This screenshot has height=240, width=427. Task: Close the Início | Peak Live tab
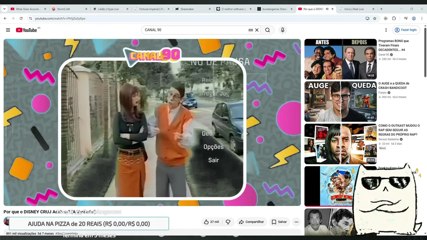click(x=373, y=9)
